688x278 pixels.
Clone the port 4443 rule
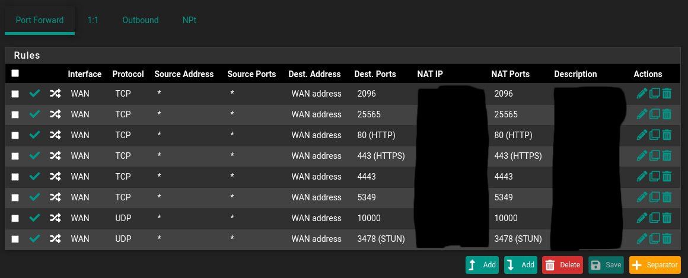tap(654, 177)
